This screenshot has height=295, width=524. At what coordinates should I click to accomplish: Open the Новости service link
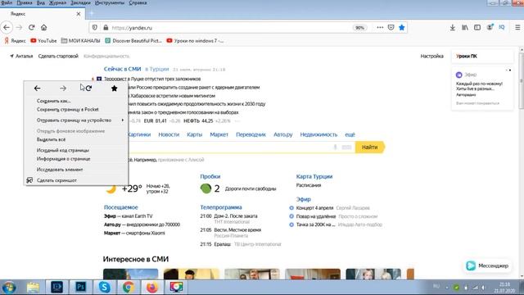[x=169, y=134]
